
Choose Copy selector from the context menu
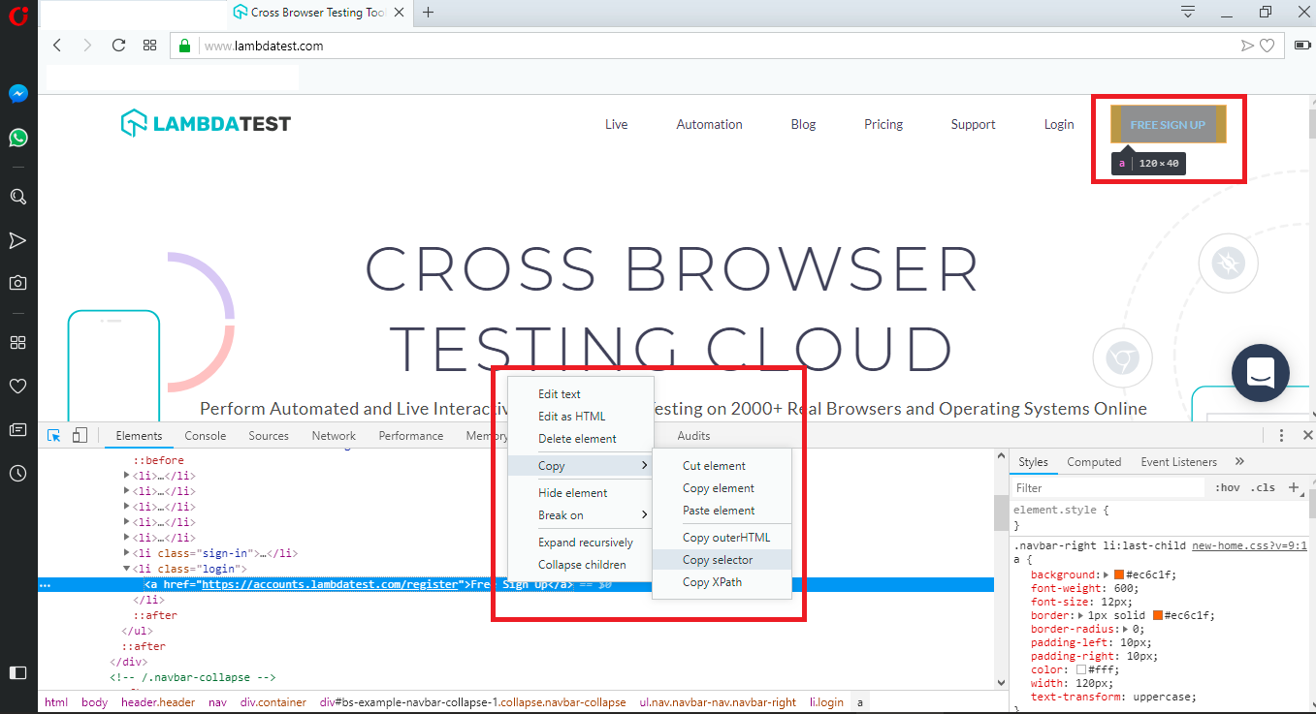click(718, 560)
